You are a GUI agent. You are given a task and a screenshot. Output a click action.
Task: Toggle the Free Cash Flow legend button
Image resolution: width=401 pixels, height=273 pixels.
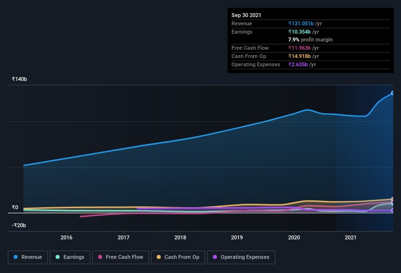[121, 257]
